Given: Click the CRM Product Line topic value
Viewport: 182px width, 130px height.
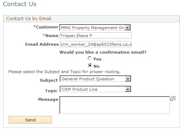Looking at the screenshot, I should click(79, 89).
